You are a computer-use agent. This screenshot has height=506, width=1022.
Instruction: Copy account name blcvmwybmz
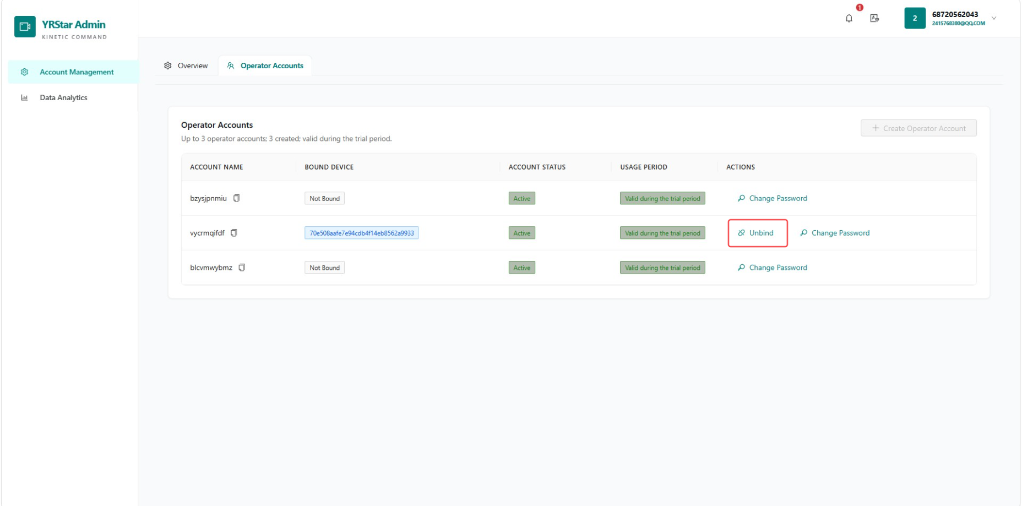242,268
